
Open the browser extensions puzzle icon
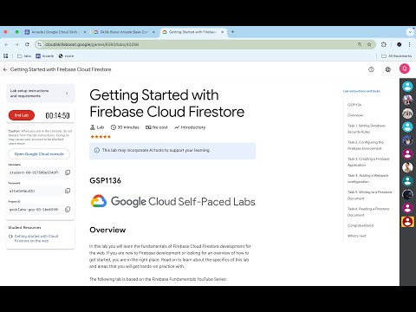coord(384,44)
